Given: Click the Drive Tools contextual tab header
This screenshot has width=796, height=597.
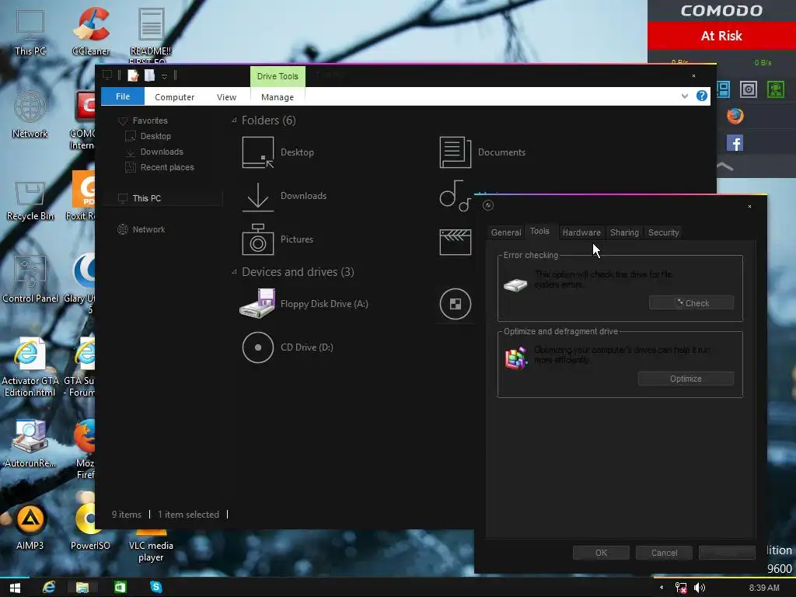Looking at the screenshot, I should (278, 76).
